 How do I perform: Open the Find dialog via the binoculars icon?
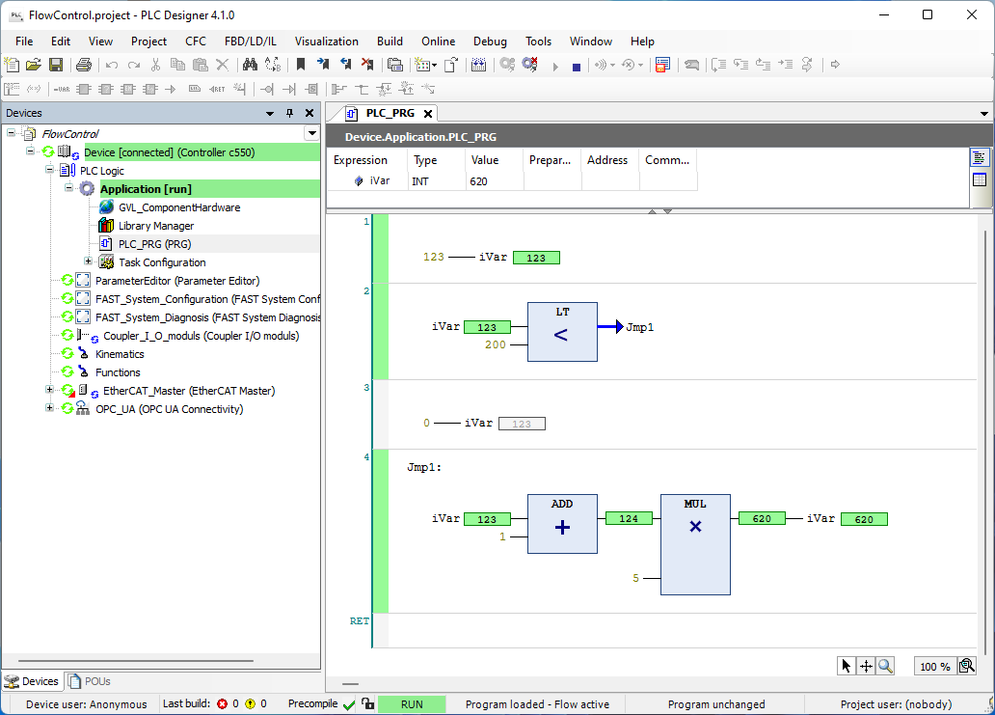point(249,65)
